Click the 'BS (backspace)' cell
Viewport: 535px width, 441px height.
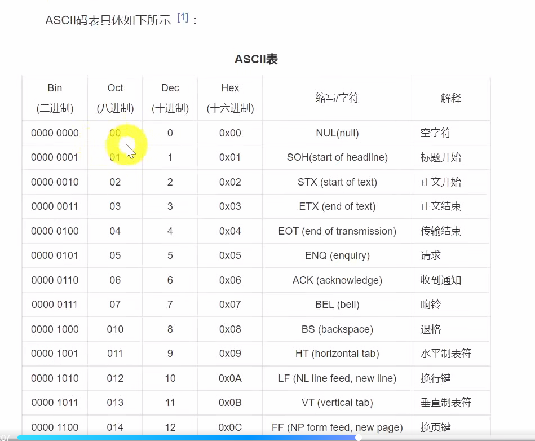(x=337, y=329)
